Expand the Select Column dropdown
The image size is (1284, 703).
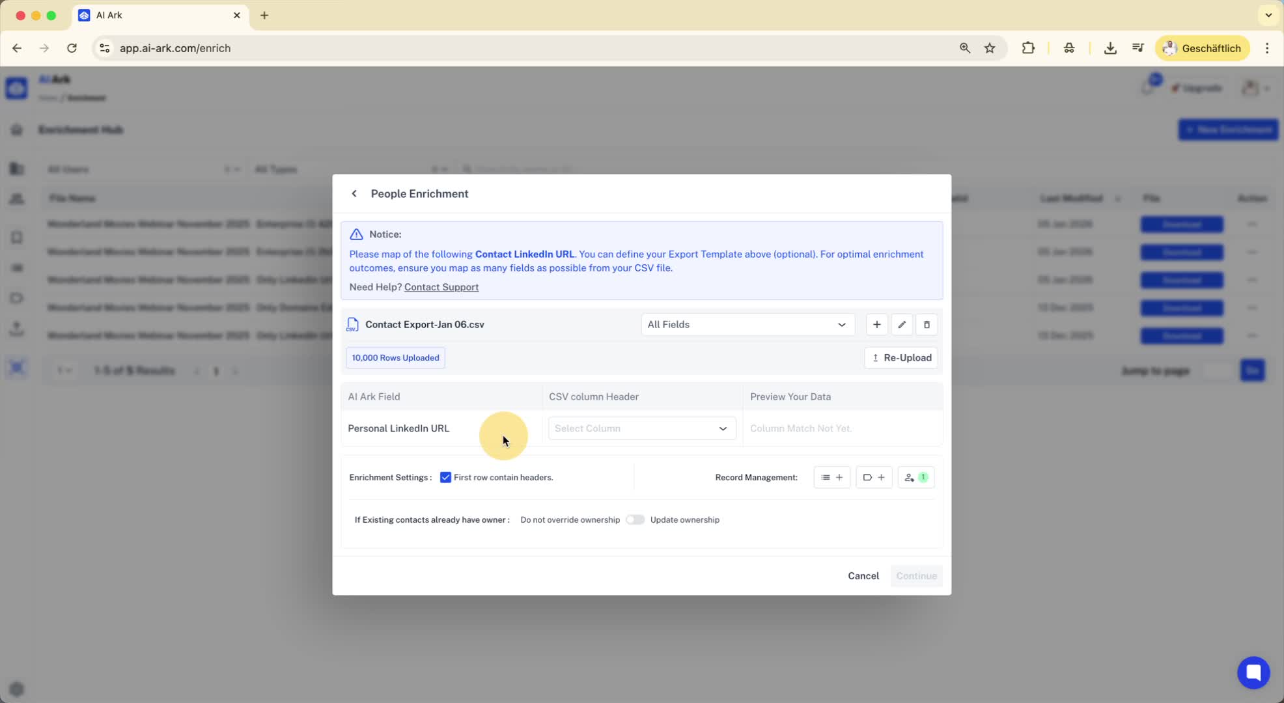click(641, 429)
